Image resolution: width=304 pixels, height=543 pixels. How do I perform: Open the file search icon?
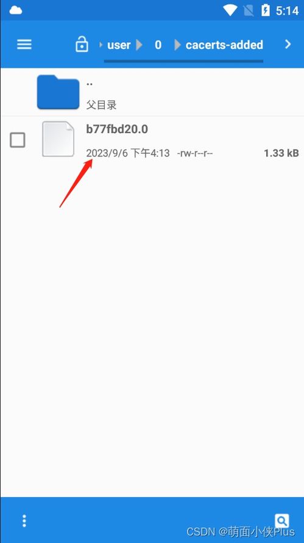click(282, 520)
